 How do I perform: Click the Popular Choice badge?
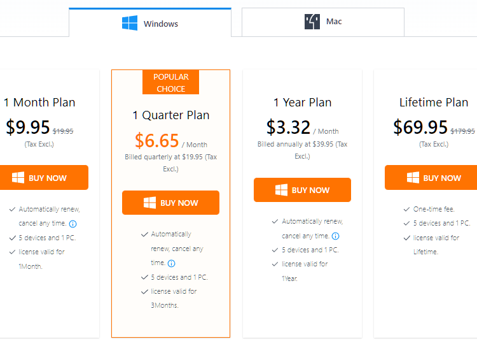click(170, 82)
